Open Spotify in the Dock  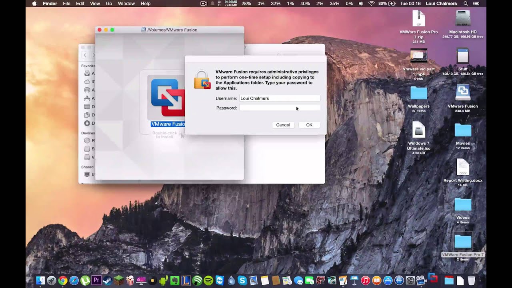pyautogui.click(x=208, y=280)
